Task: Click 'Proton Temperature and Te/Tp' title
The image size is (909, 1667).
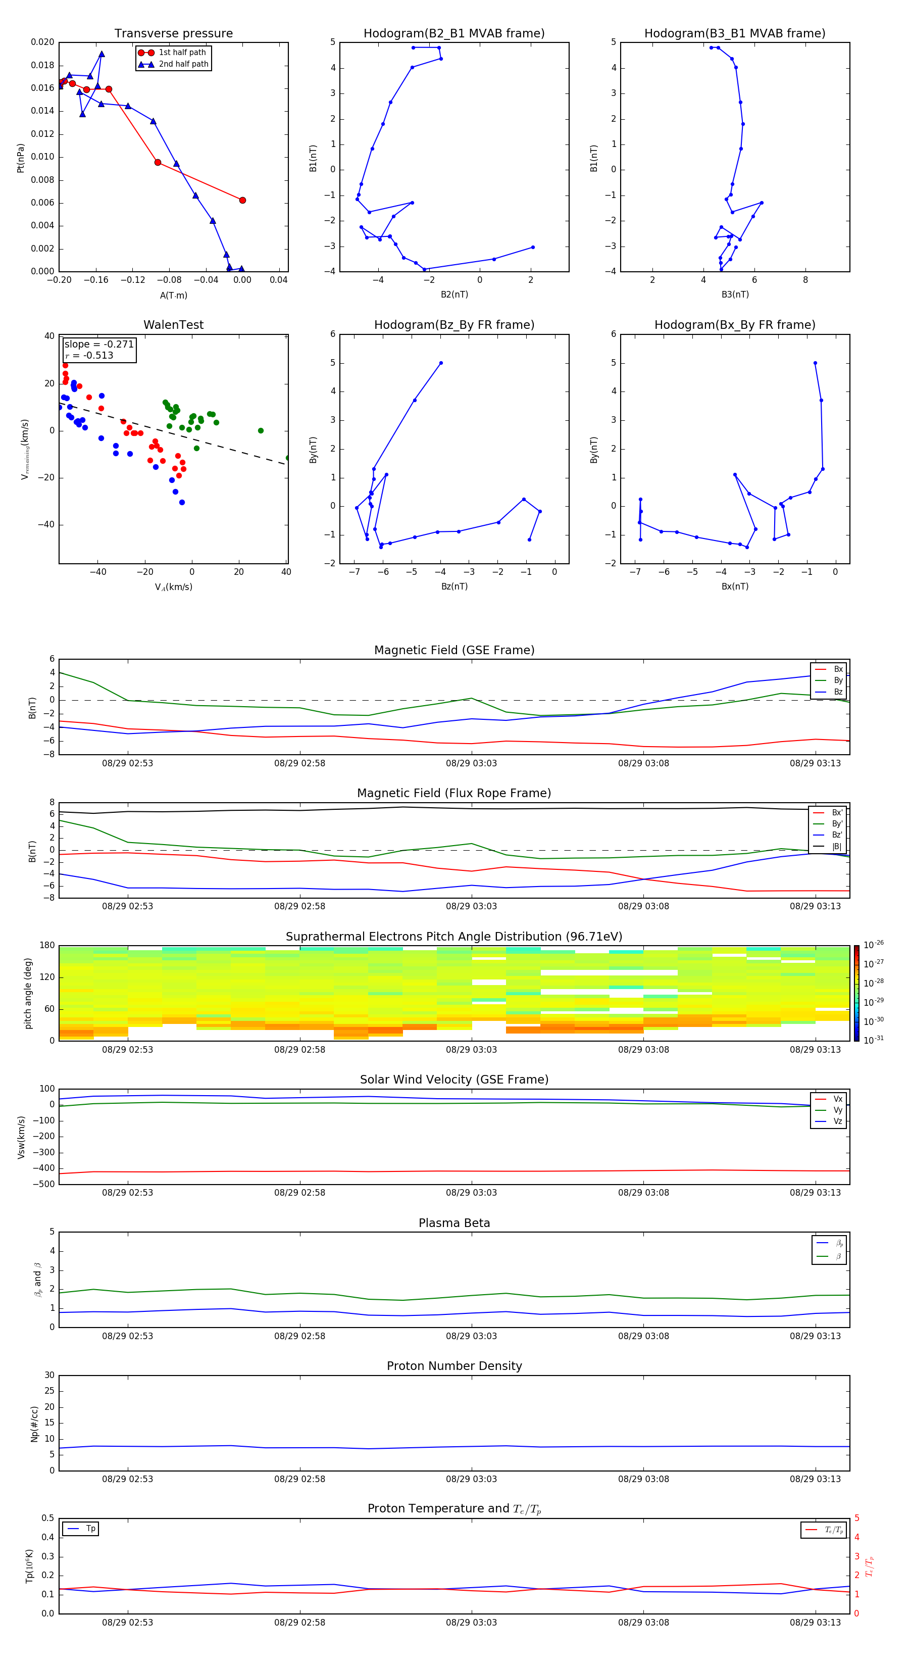Action: [x=454, y=1509]
